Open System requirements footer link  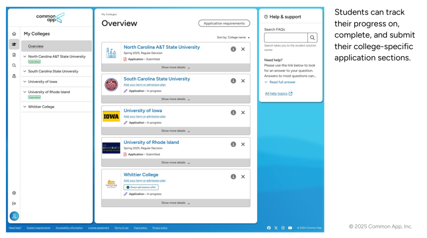38,228
